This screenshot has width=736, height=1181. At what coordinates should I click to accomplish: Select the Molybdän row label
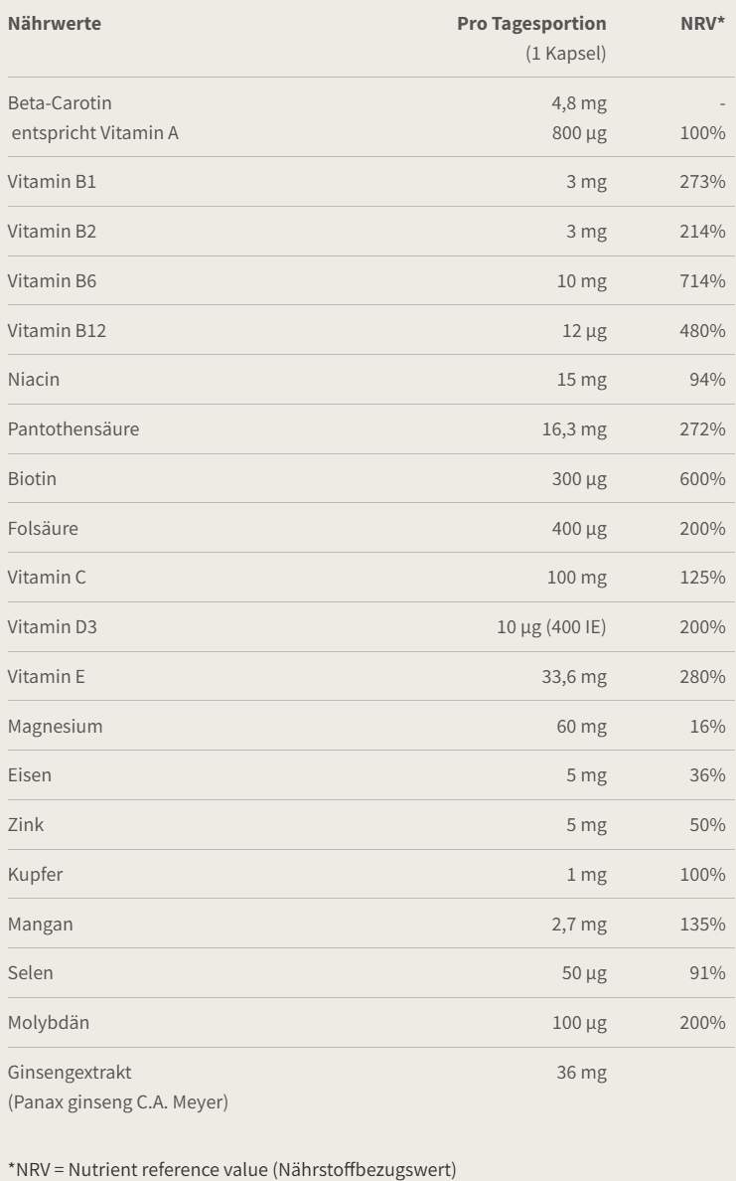[48, 1023]
